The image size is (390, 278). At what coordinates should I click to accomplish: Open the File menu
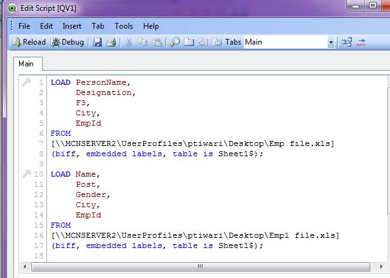tap(24, 26)
